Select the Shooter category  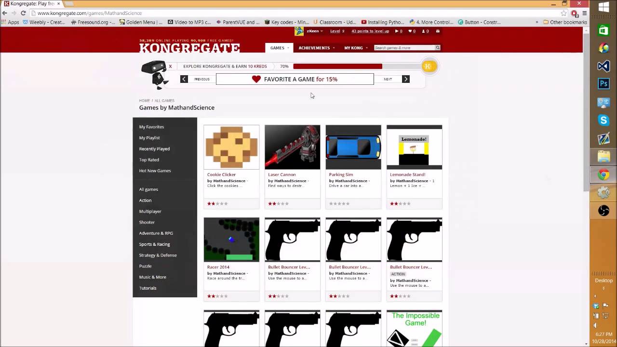147,222
